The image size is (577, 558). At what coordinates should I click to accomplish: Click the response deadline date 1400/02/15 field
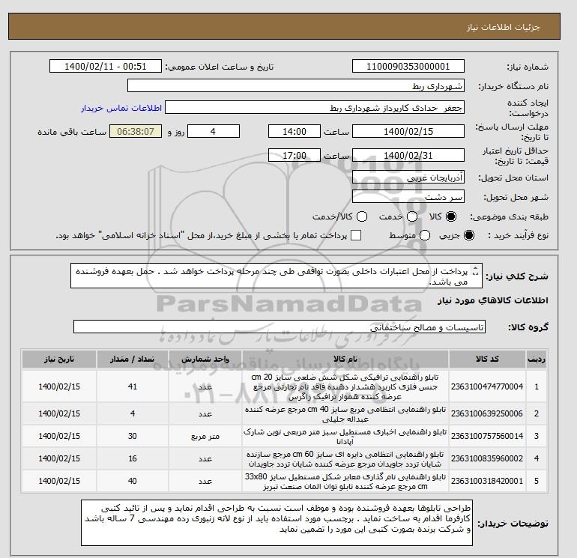408,131
